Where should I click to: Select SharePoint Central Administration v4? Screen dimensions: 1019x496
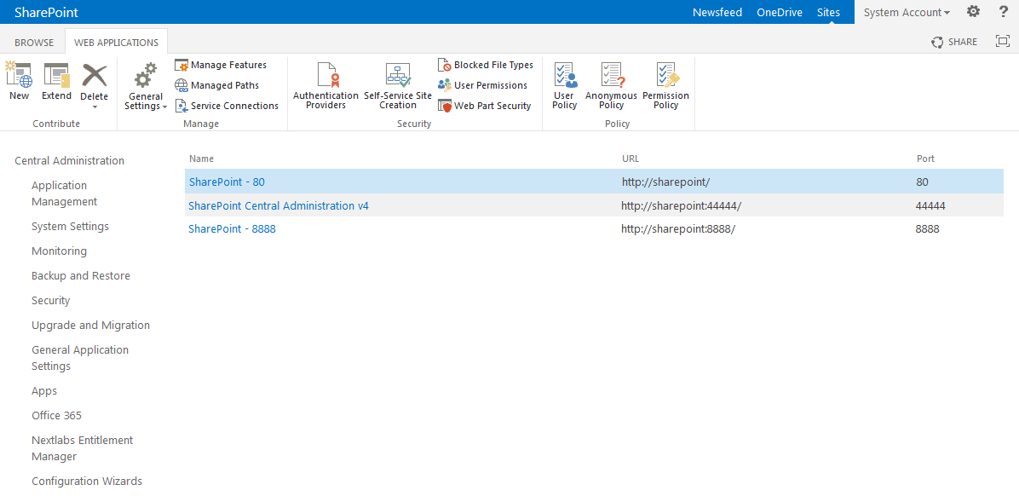click(x=278, y=206)
